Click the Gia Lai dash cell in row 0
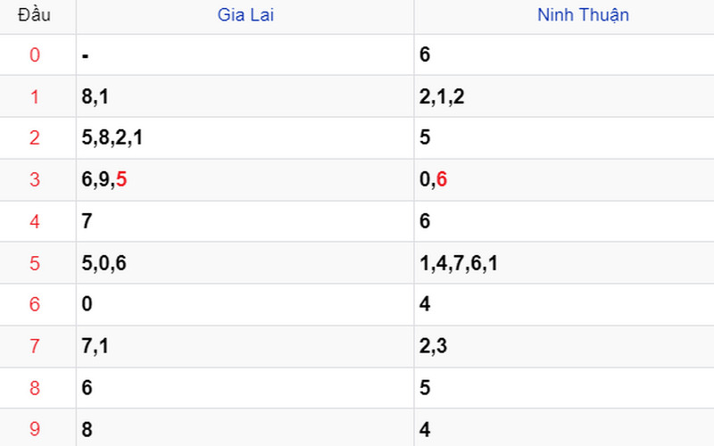 (84, 55)
